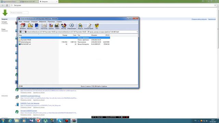Click the bookmark star in address bar

coord(215,5)
